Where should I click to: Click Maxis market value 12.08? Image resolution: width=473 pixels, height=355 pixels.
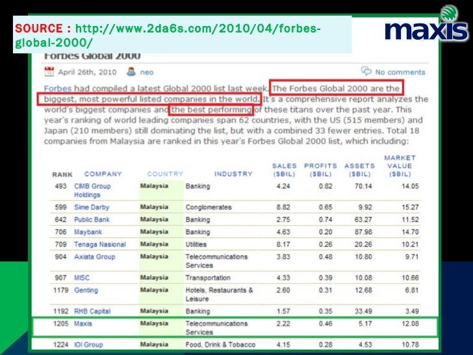click(410, 324)
